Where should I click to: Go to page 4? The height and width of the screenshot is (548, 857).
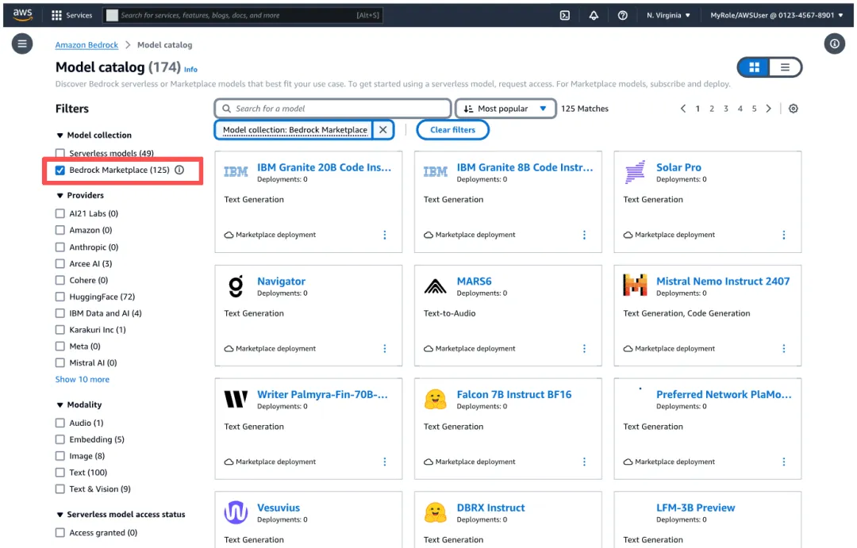[740, 109]
